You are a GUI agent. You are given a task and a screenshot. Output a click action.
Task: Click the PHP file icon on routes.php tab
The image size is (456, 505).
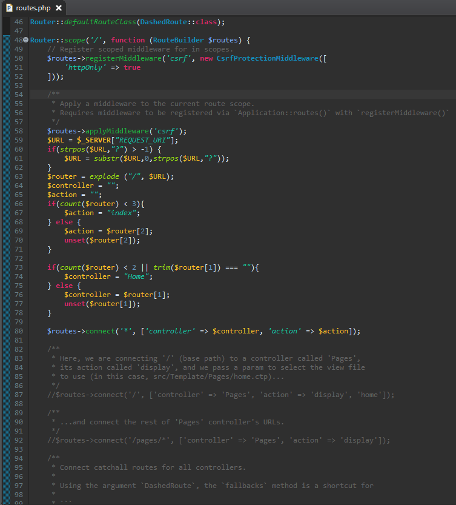click(x=9, y=8)
